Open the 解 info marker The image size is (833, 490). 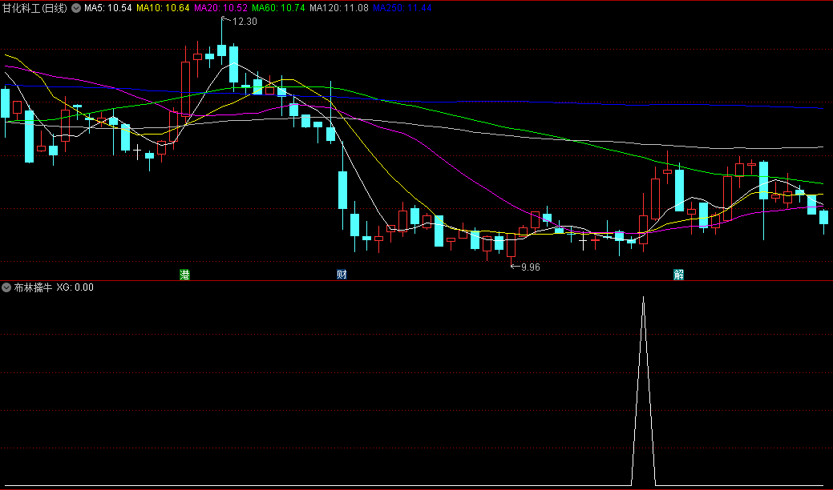pos(678,274)
